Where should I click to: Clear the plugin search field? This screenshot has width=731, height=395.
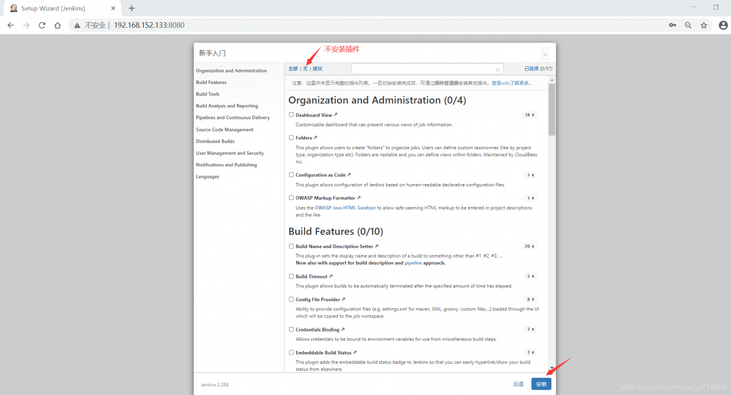[498, 70]
